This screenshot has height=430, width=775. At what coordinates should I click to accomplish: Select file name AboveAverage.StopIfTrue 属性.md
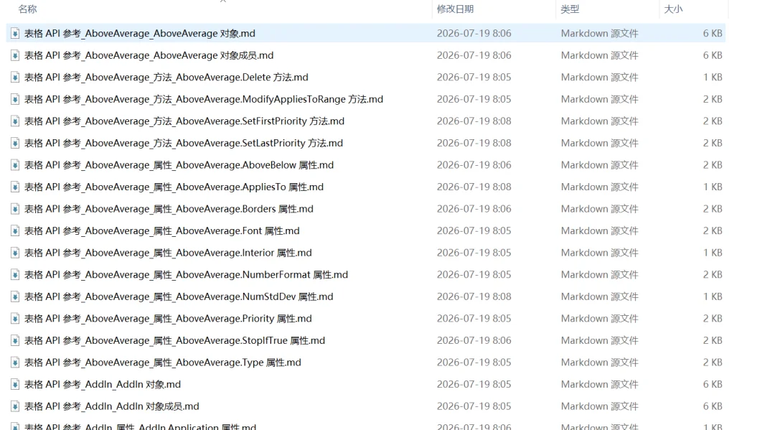pos(175,340)
